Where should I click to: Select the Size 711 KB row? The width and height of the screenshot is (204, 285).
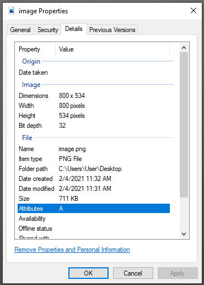[x=94, y=199]
